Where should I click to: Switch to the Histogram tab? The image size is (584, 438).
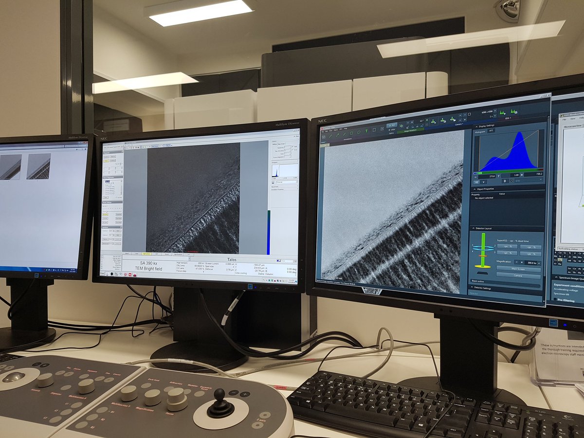click(479, 132)
